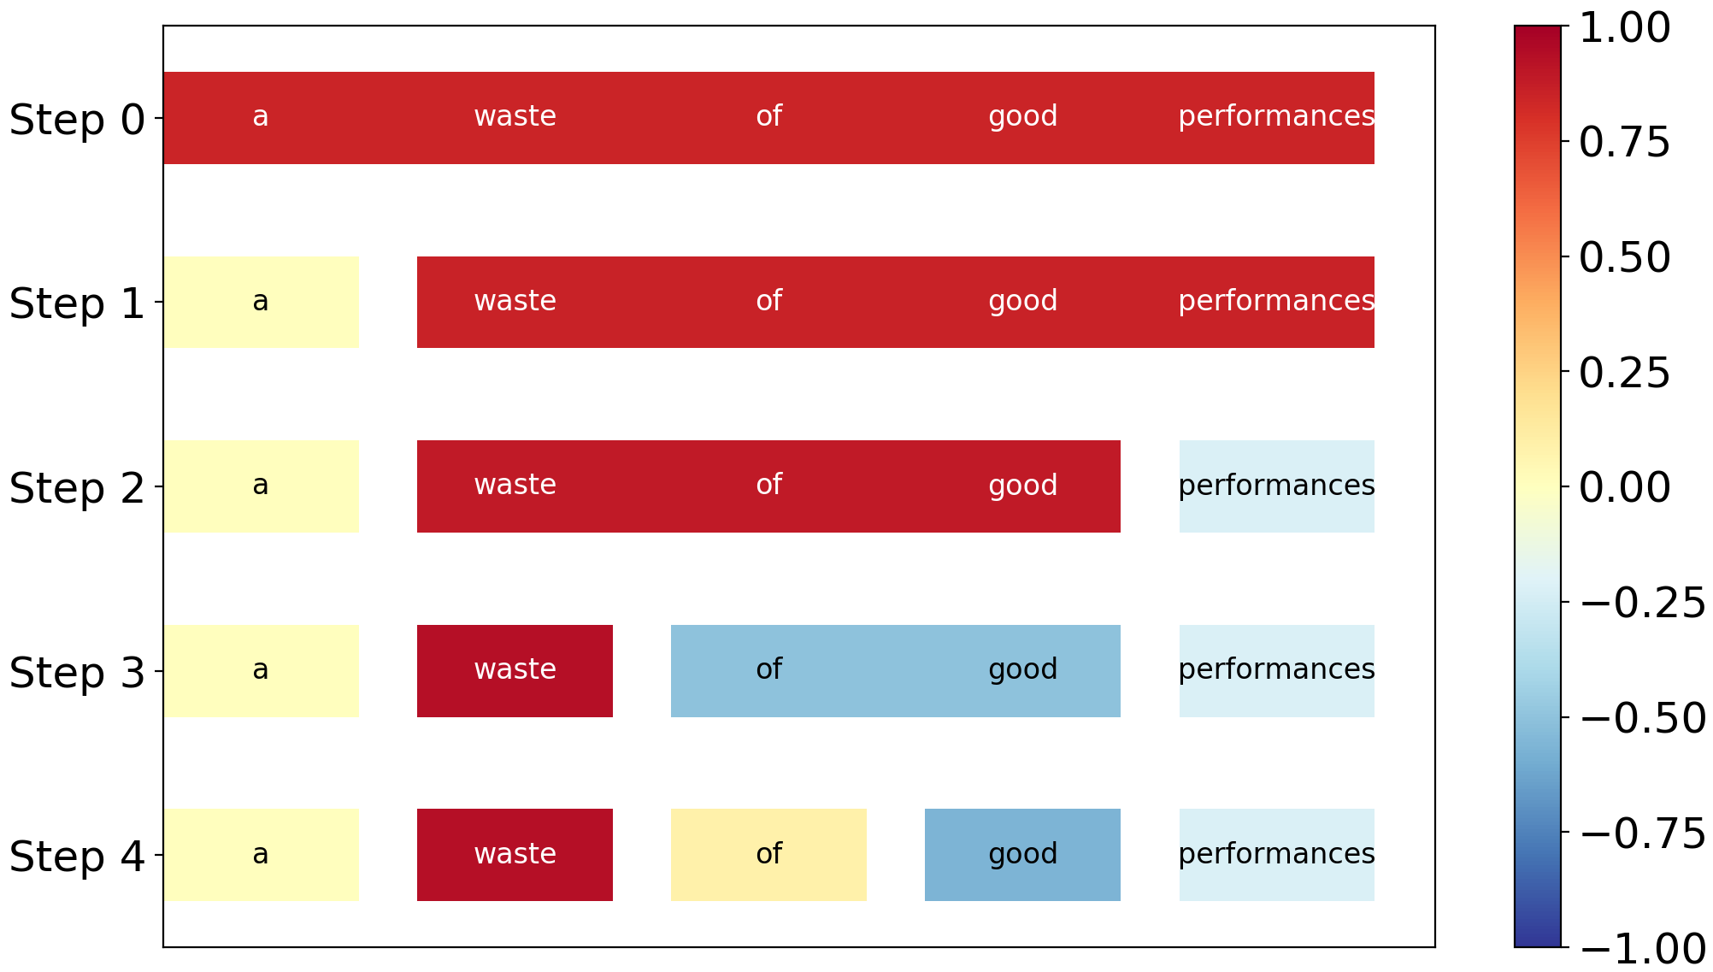Viewport: 1713px width, 972px height.
Task: Select the pale yellow 'of' box in Step 4
Action: (768, 855)
